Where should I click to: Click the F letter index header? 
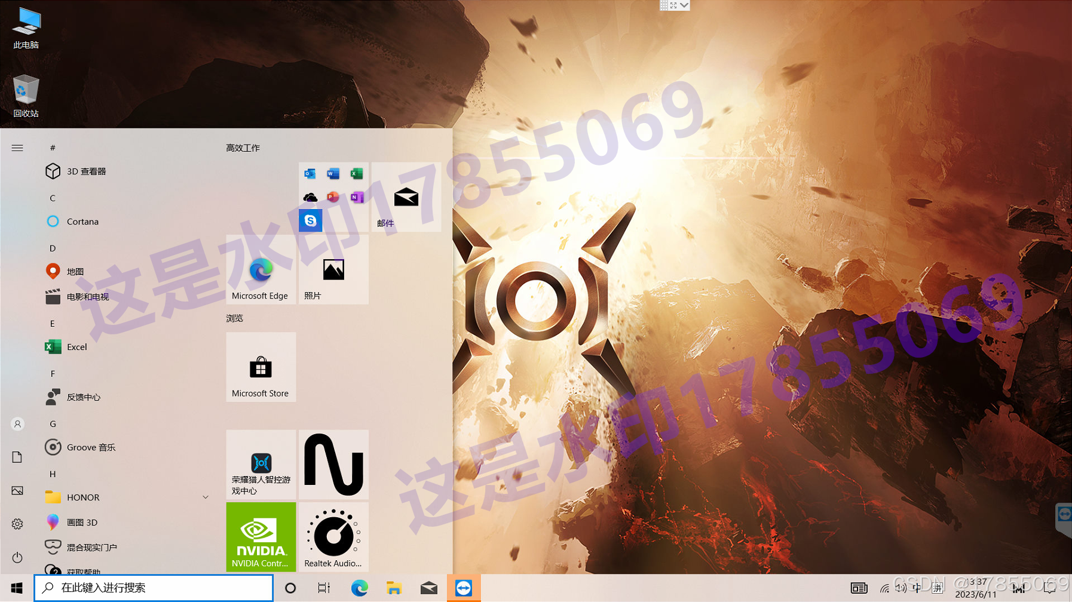53,373
